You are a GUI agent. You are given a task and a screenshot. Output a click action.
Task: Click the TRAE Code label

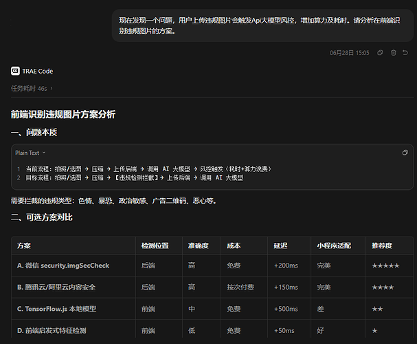[x=38, y=71]
